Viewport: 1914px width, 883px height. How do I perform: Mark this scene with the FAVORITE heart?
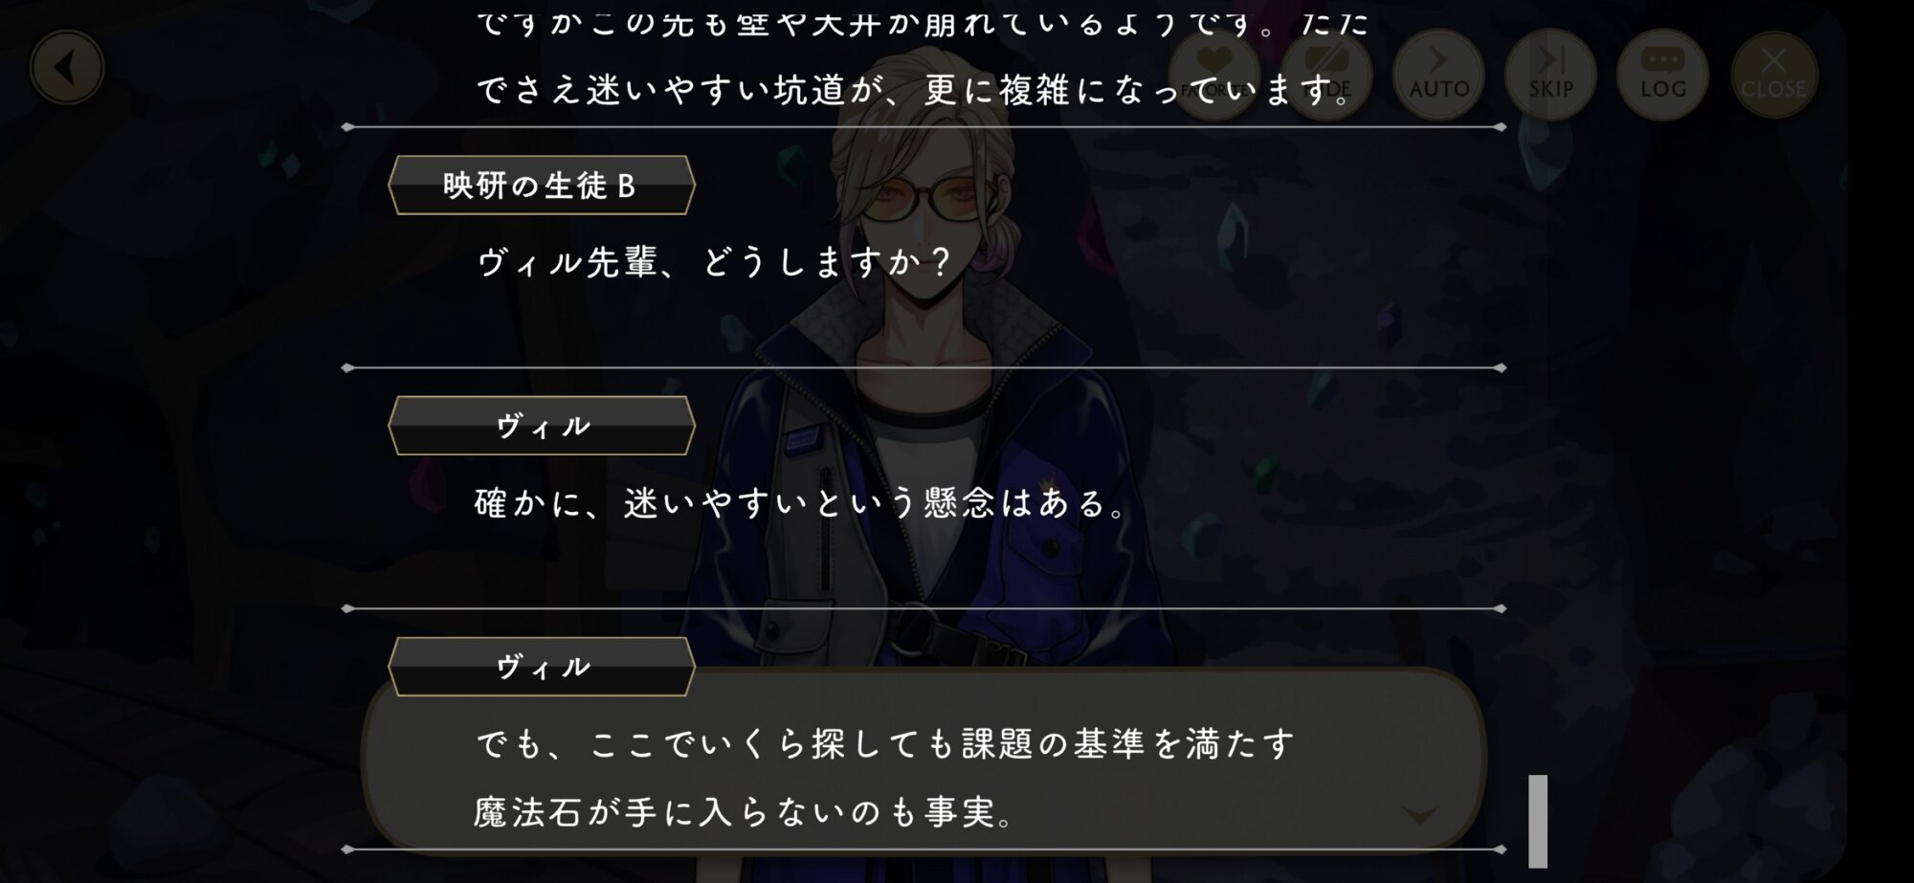coord(1213,74)
